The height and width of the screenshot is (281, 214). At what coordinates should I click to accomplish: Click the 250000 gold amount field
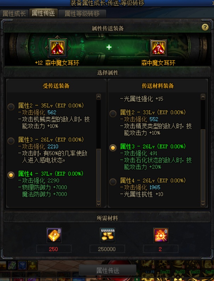coord(107,249)
